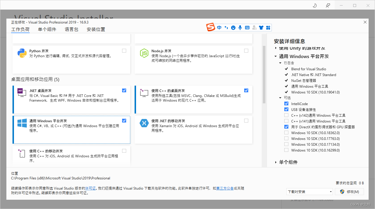The height and width of the screenshot is (209, 375).
Task: Click the install location path text
Action: [60, 178]
